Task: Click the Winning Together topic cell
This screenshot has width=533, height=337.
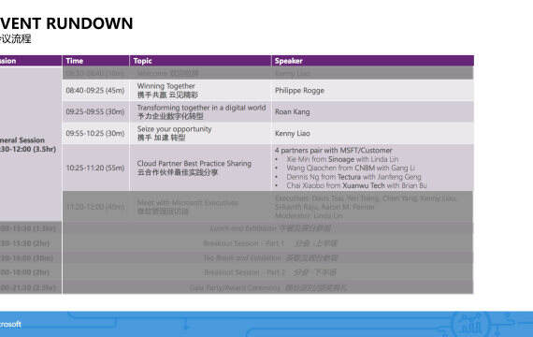Action: 200,90
